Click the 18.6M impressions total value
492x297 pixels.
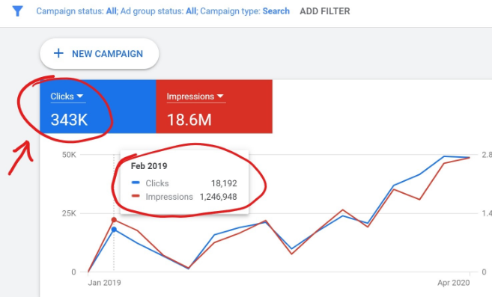click(189, 120)
